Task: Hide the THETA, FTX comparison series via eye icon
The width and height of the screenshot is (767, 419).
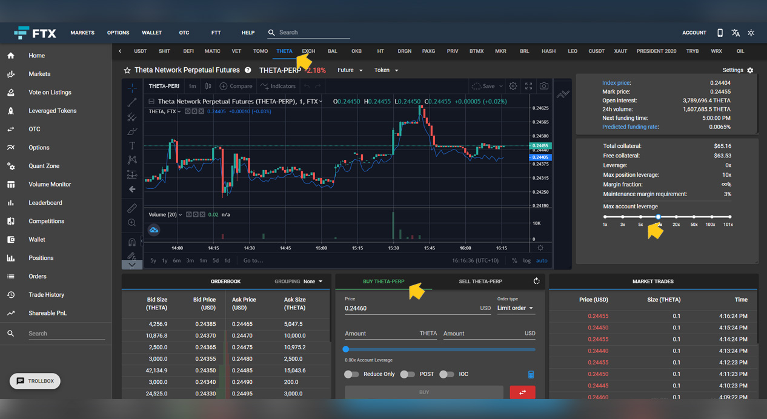Action: click(188, 111)
